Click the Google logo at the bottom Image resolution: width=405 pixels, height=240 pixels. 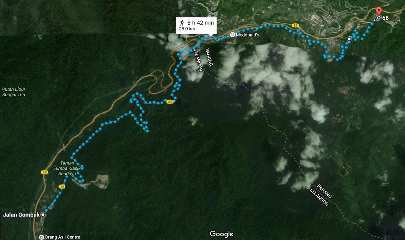221,234
